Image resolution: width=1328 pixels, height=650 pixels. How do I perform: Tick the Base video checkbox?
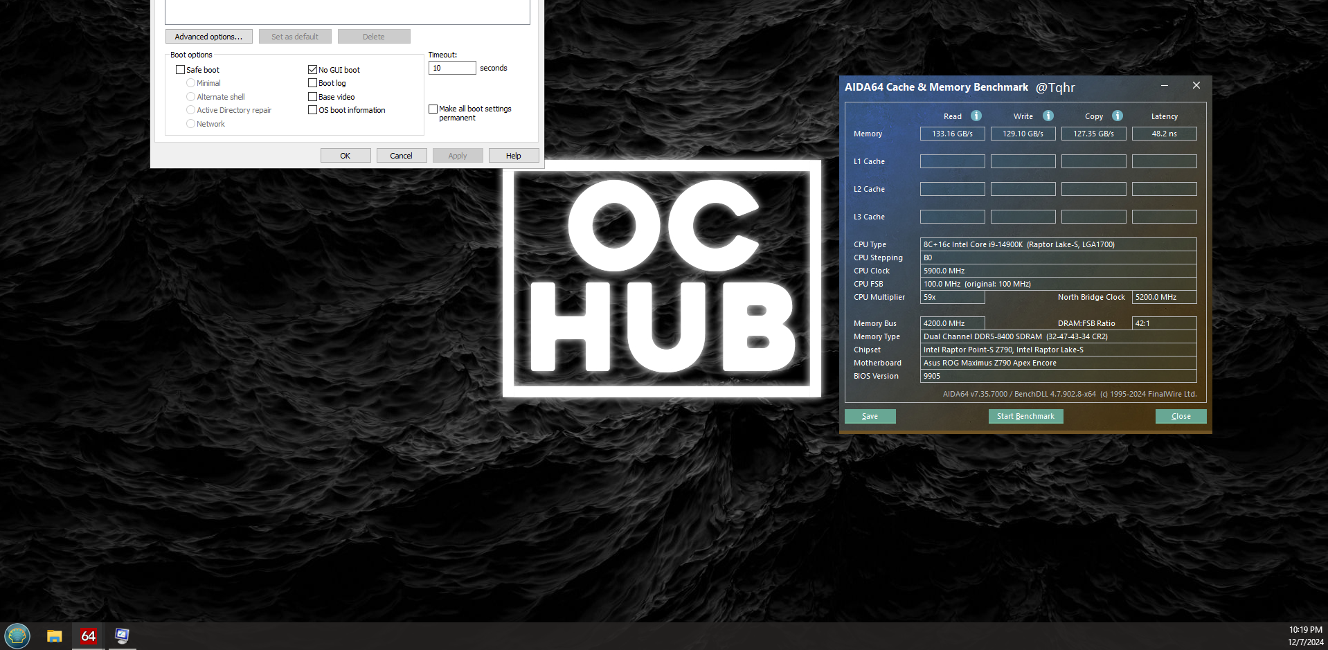(313, 97)
